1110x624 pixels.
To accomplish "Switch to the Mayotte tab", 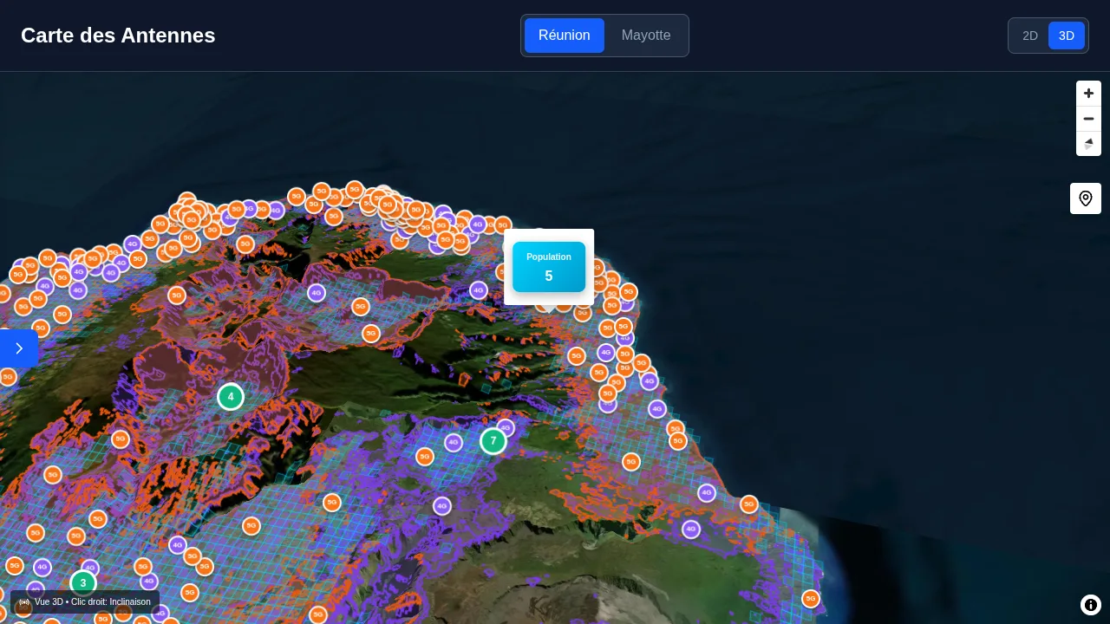I will pos(646,36).
